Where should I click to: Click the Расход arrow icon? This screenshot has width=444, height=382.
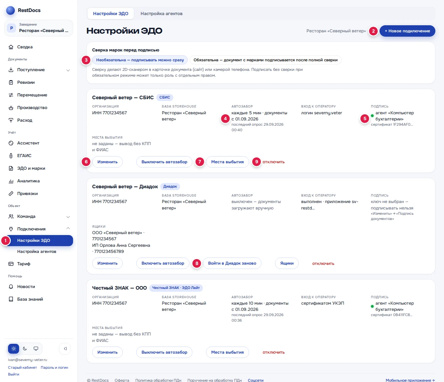coord(11,120)
